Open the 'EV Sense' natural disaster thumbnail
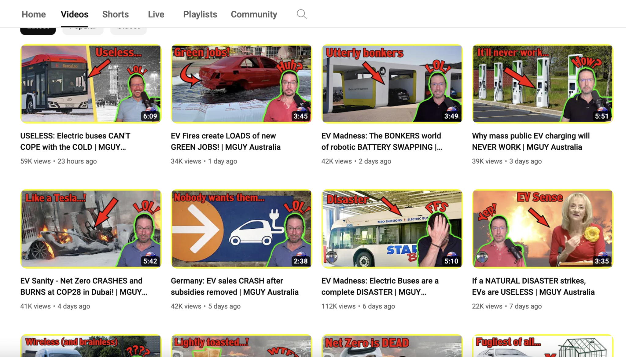Screen dimensions: 626x357 coord(543,229)
